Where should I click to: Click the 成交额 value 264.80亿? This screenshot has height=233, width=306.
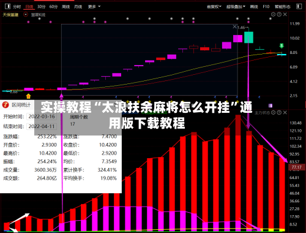click(47, 178)
